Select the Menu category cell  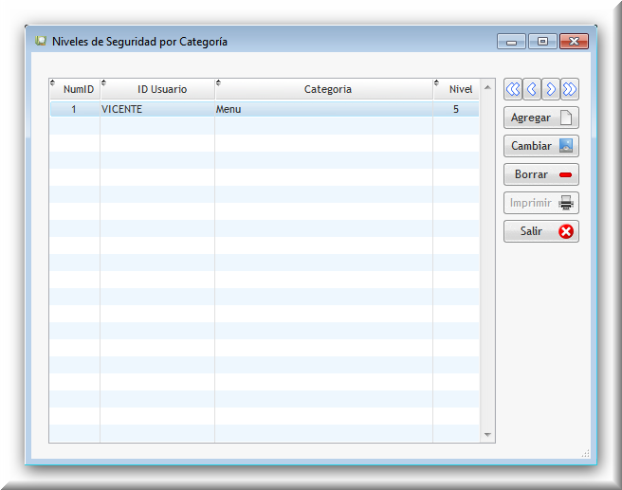323,109
